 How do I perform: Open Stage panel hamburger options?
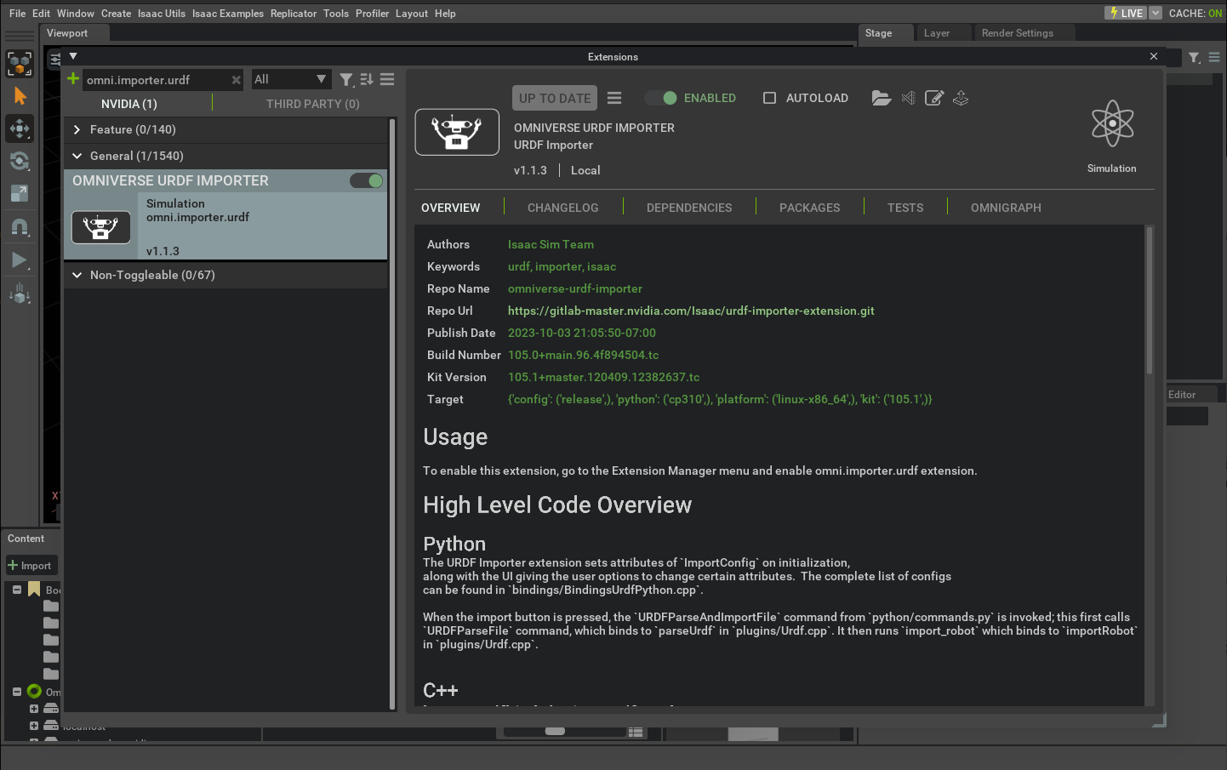click(1214, 58)
